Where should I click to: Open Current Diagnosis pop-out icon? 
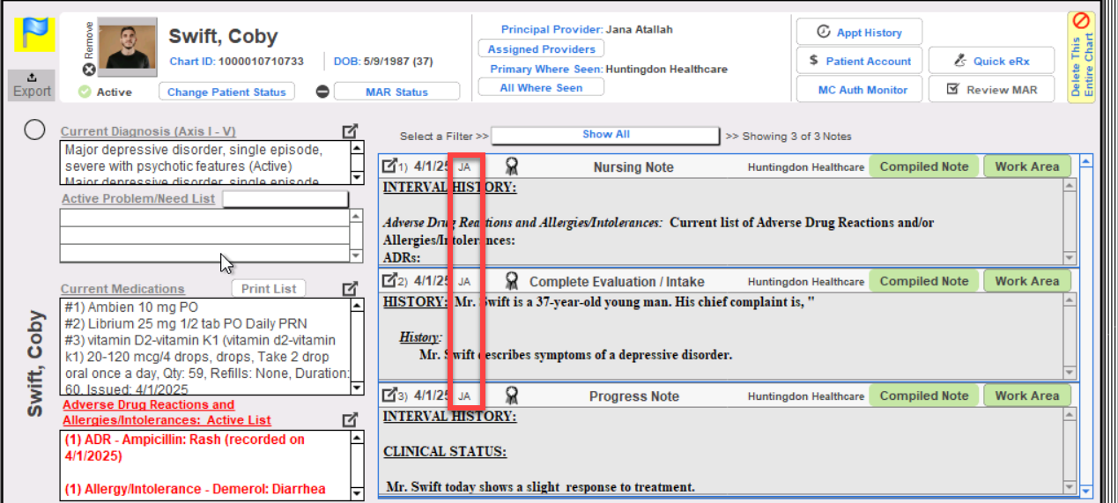(x=350, y=131)
